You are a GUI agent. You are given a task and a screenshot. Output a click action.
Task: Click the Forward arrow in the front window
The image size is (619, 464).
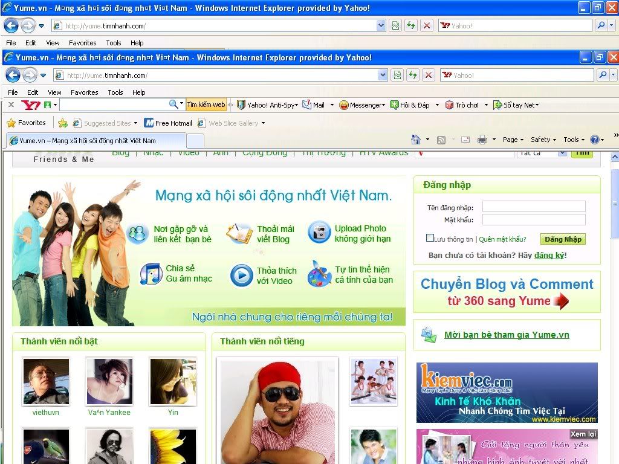pos(29,75)
